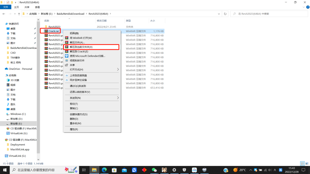Open Microsoft Edge from taskbar
The image size is (310, 174).
point(104,170)
